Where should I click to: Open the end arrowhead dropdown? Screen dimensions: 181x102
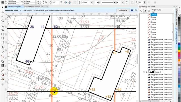(122, 2)
